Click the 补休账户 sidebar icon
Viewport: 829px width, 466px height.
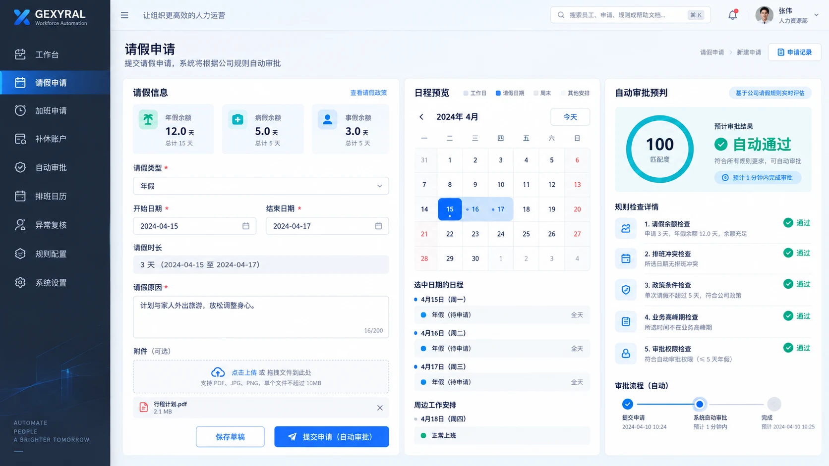(20, 139)
